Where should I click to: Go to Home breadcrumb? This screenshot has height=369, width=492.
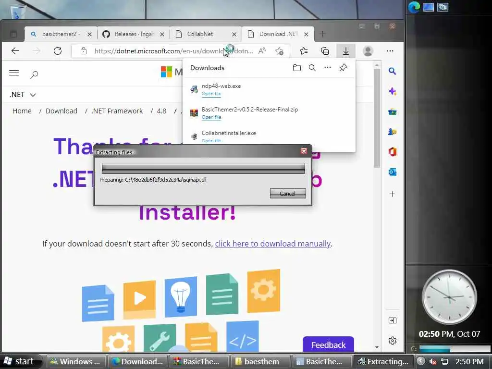pos(22,111)
